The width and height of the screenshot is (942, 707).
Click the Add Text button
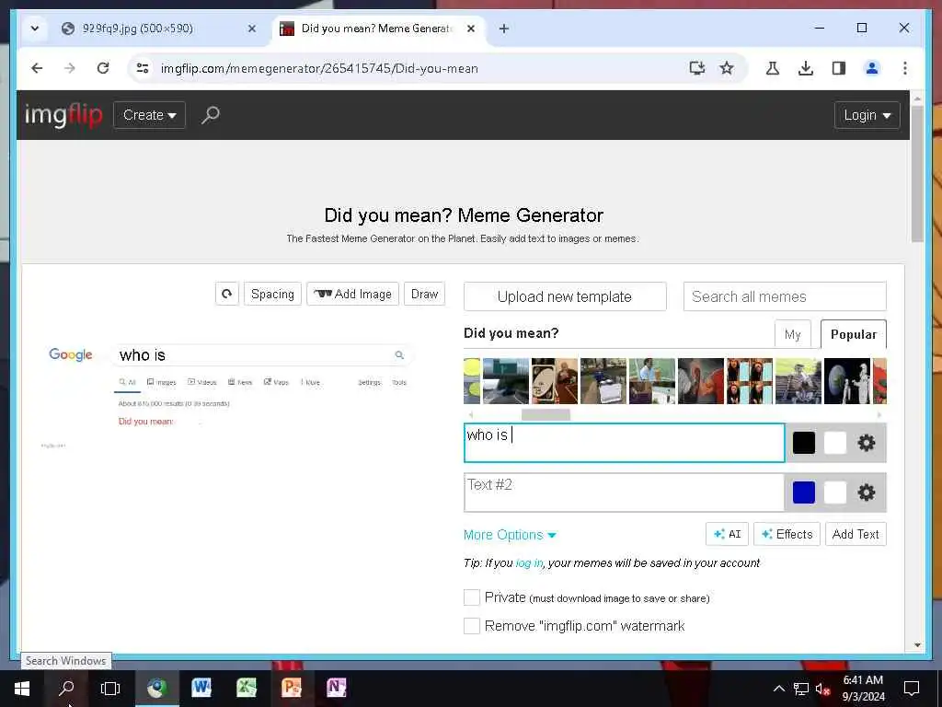point(856,534)
